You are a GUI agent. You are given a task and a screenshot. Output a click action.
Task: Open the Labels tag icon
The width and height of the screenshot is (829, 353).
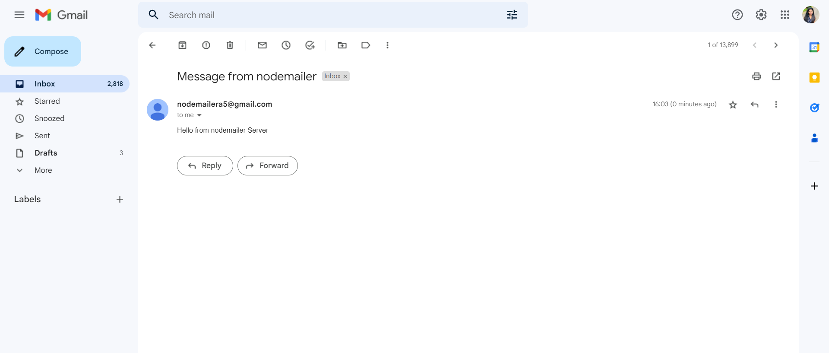(366, 45)
